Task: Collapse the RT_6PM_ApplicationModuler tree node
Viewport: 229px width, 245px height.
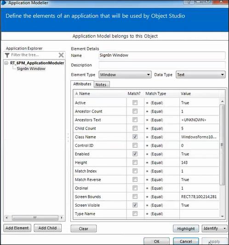Action: [x=6, y=63]
